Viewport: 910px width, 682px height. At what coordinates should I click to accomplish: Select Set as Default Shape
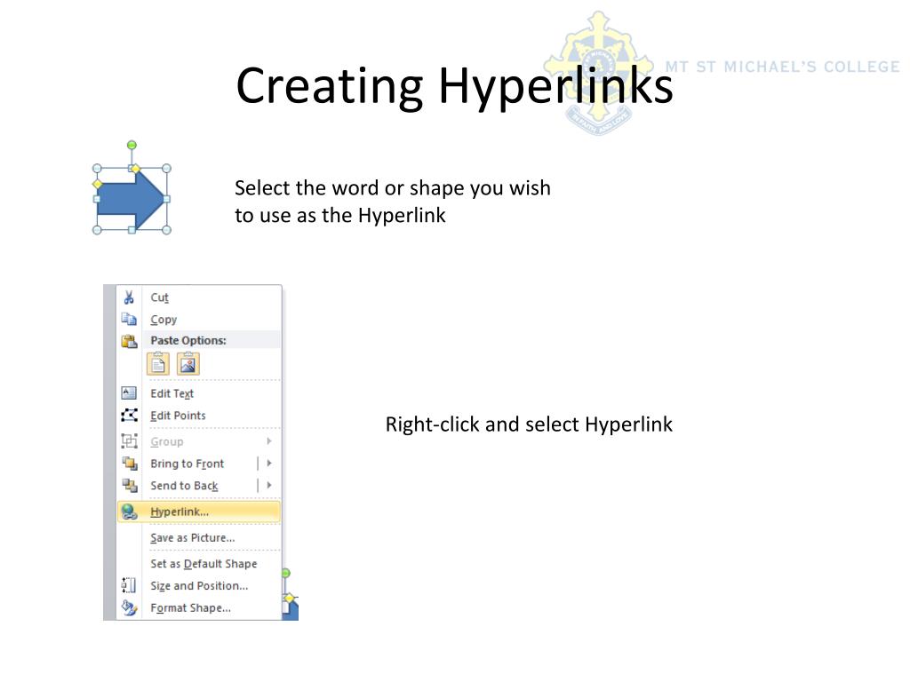coord(199,564)
